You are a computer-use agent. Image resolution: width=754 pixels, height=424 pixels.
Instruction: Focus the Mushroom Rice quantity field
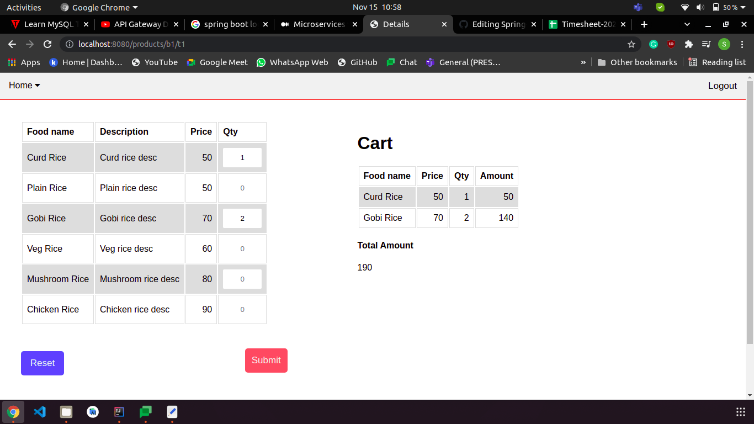pyautogui.click(x=242, y=279)
